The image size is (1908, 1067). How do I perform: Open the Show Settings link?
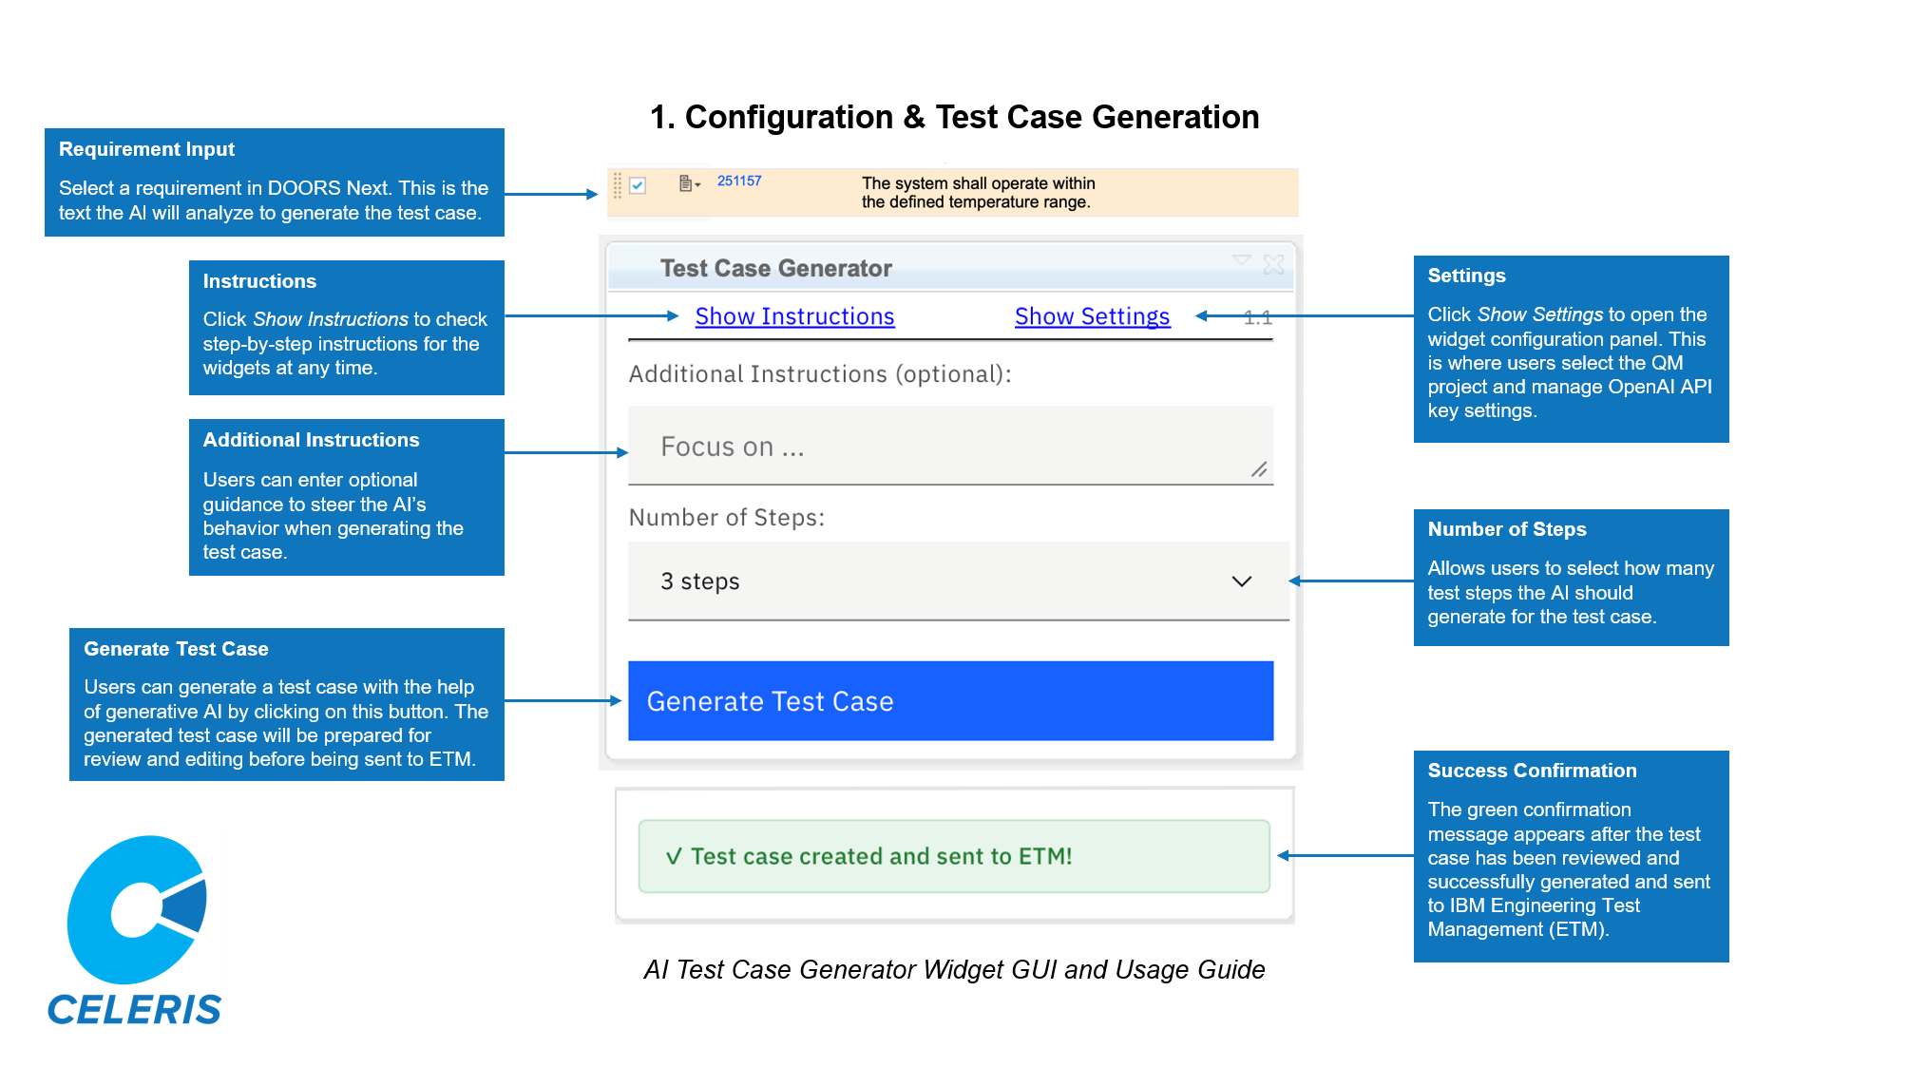[1092, 315]
